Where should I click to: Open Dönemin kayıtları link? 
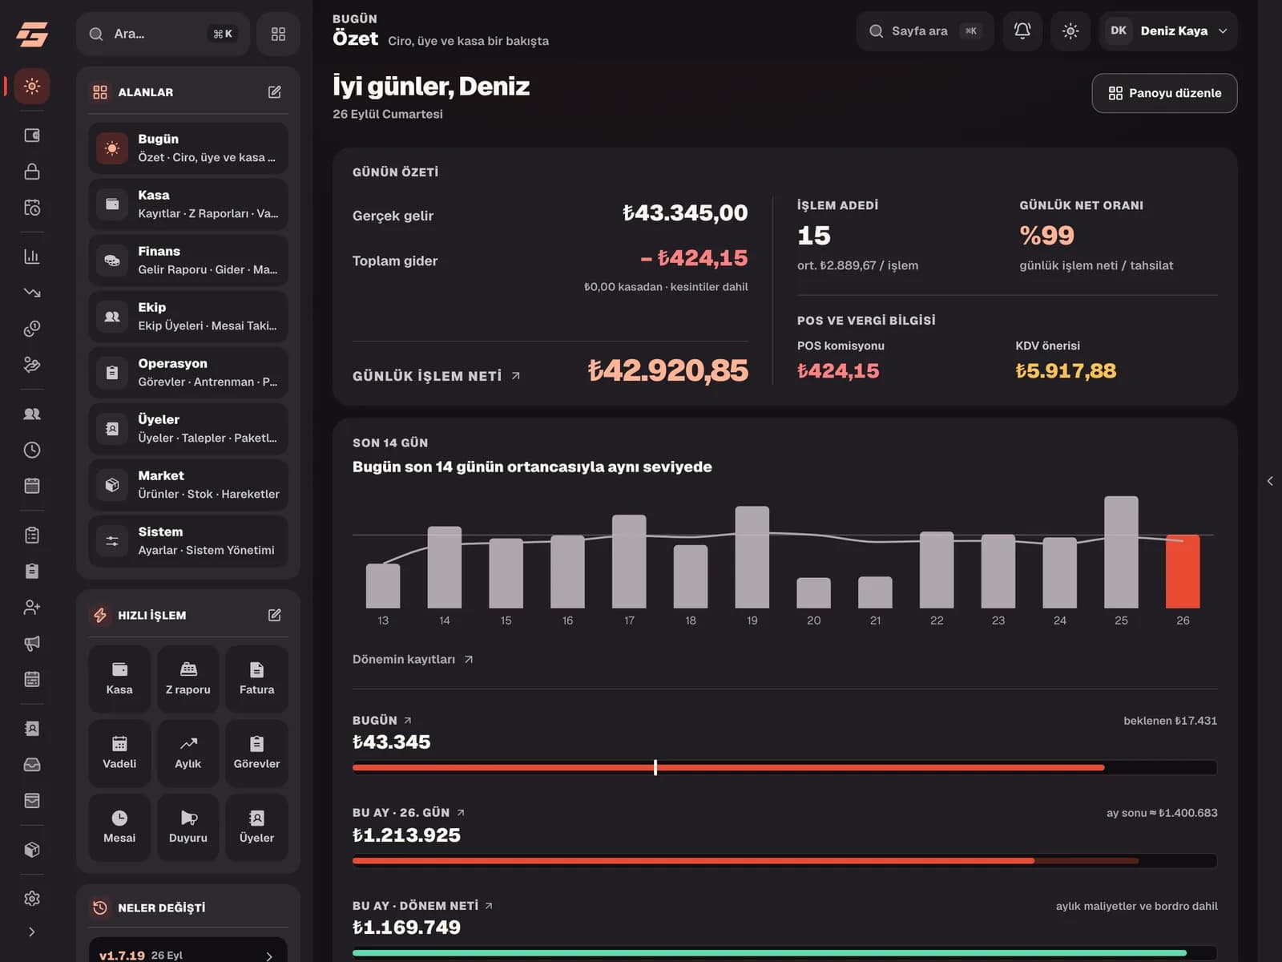click(x=413, y=659)
